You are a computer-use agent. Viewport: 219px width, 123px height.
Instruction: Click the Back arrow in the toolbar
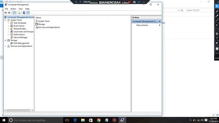[5, 13]
